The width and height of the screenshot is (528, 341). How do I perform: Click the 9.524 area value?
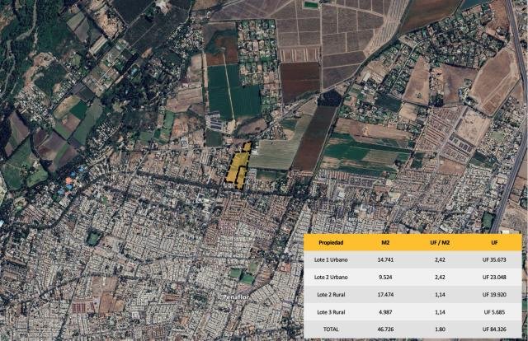pyautogui.click(x=385, y=278)
